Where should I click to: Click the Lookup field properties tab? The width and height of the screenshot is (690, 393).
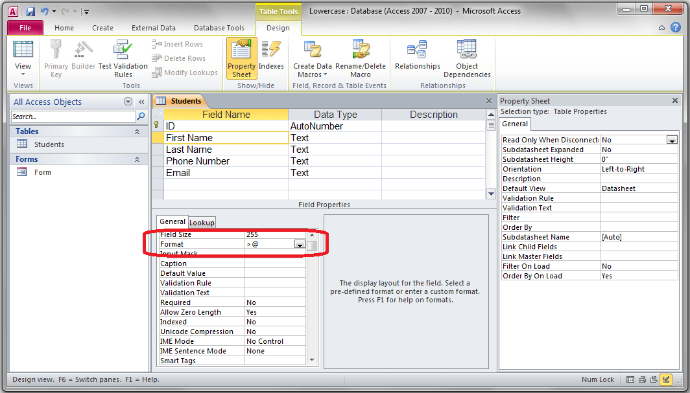[x=202, y=223]
